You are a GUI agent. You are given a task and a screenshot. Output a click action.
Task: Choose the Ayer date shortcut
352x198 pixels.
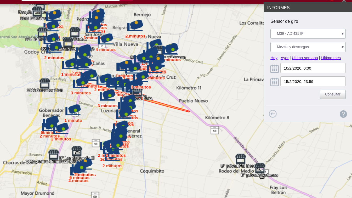[285, 58]
